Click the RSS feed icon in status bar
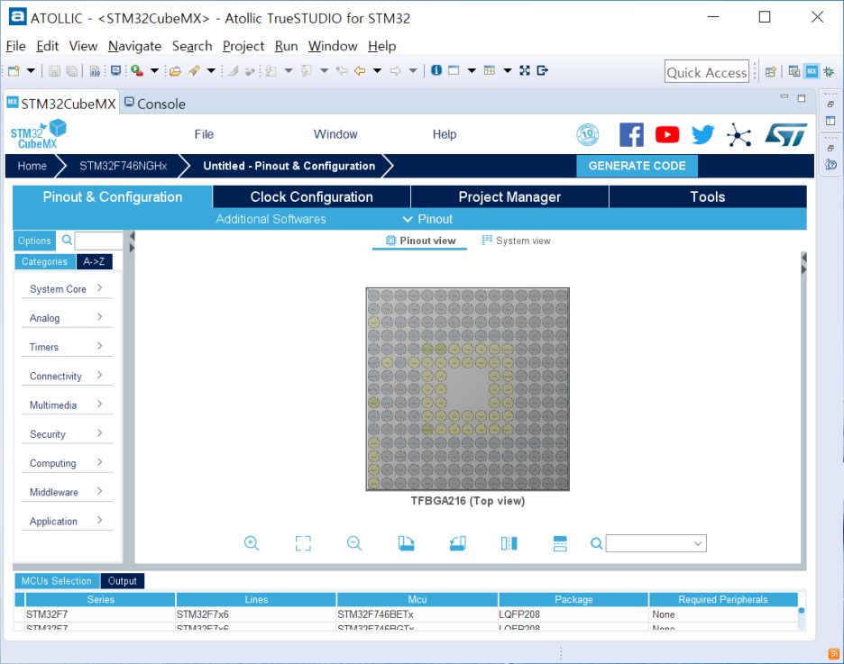 [834, 654]
